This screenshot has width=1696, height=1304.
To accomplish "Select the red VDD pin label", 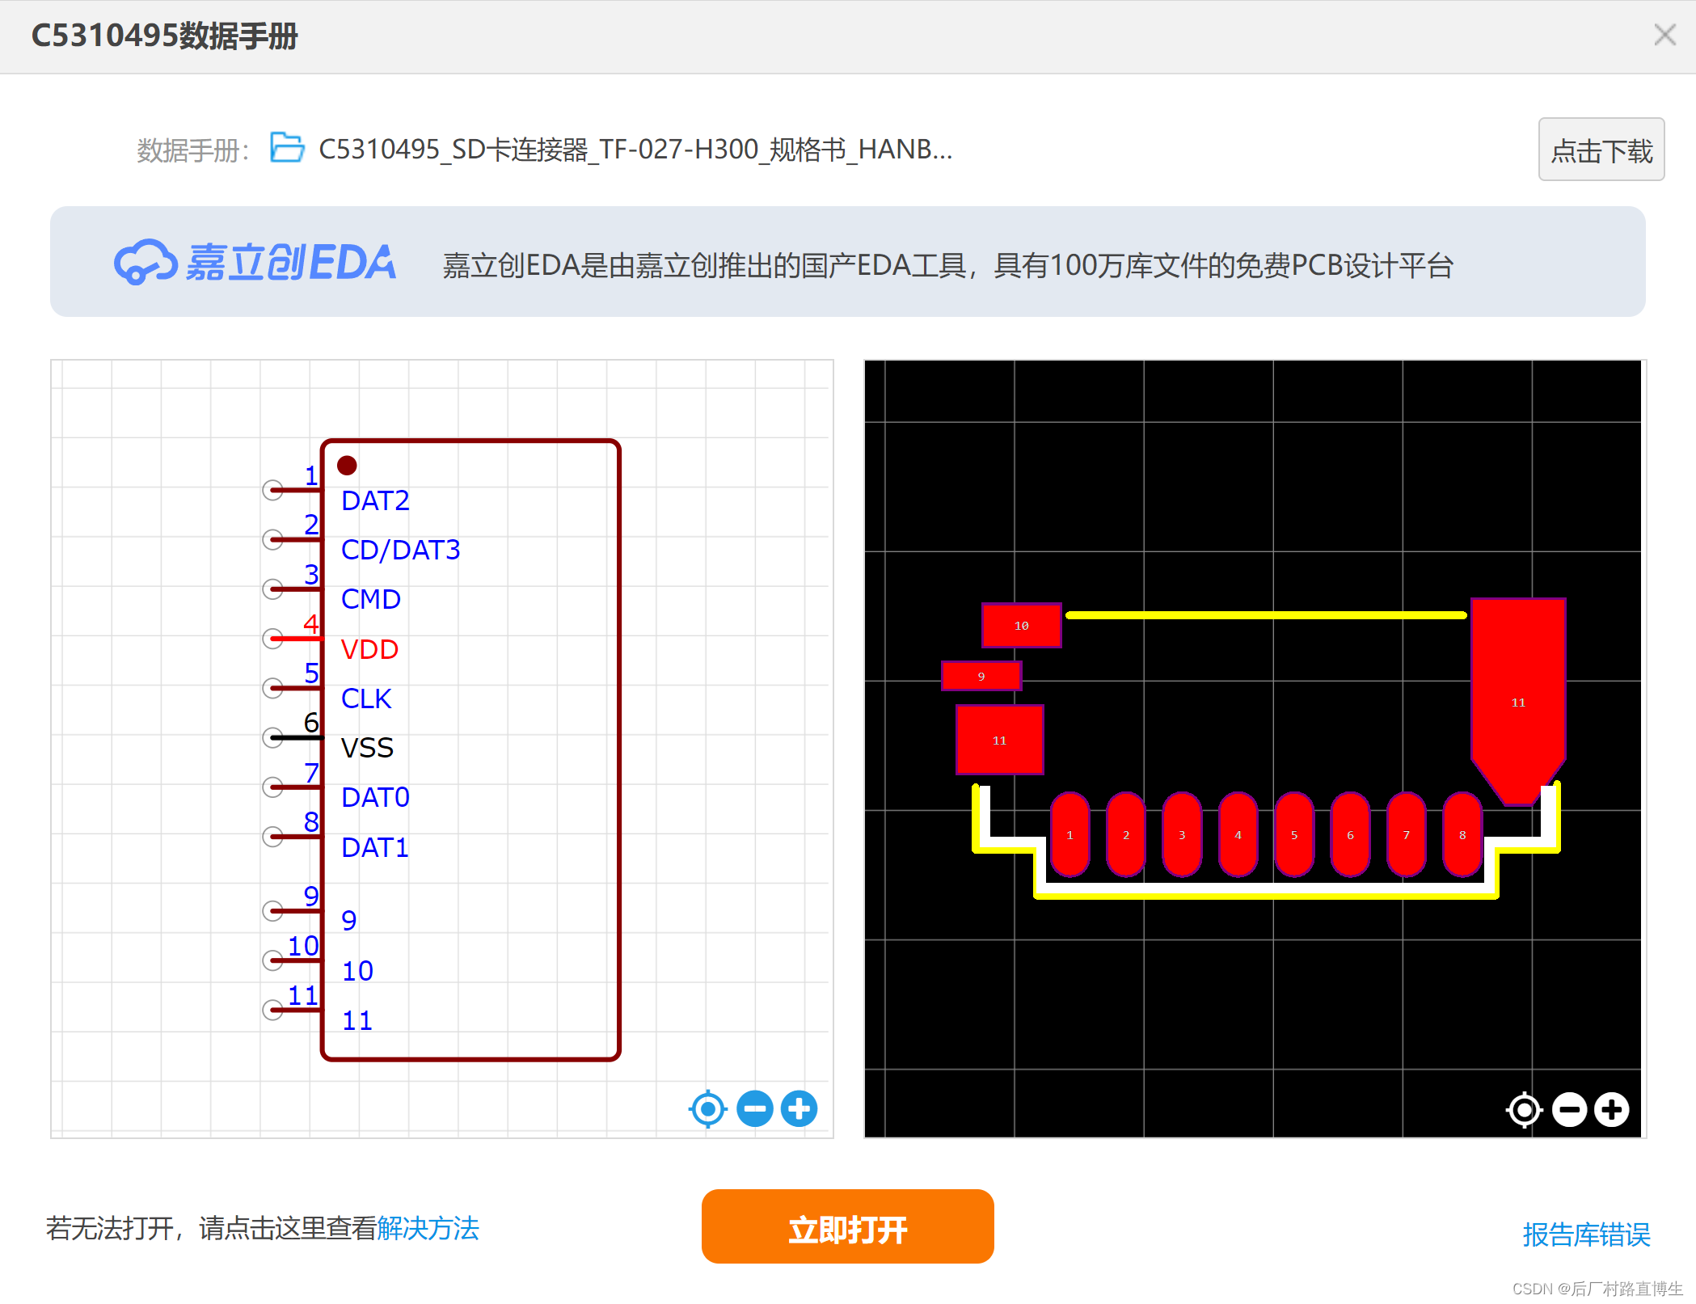I will click(369, 650).
